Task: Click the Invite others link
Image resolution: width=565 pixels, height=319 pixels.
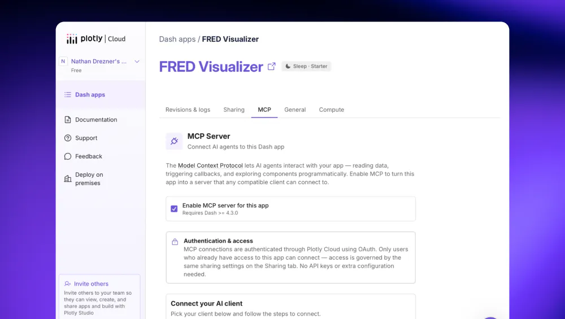Action: tap(91, 284)
